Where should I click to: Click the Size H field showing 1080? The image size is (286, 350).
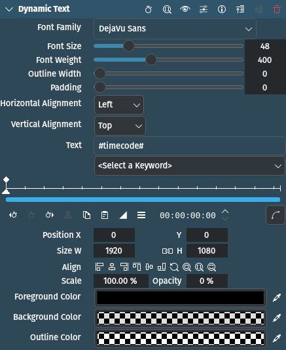(x=207, y=251)
